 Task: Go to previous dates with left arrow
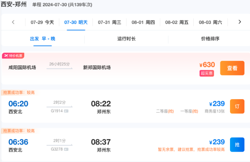pos(13,22)
